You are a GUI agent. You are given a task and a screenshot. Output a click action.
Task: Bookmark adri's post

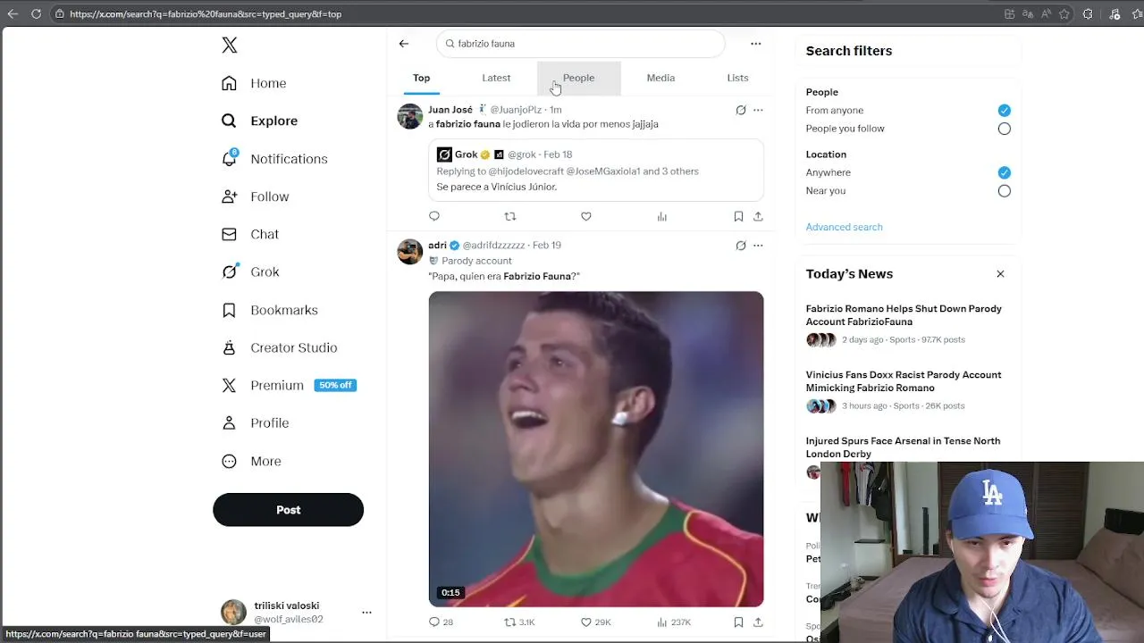[x=738, y=622]
